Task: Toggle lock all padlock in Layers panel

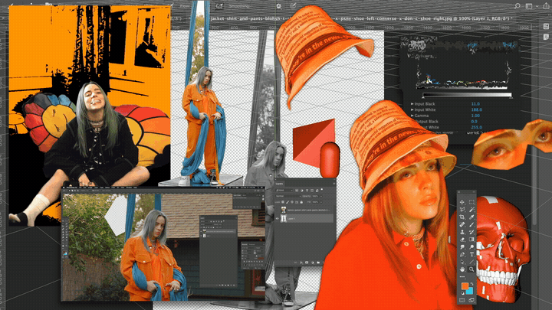Action: coord(302,202)
